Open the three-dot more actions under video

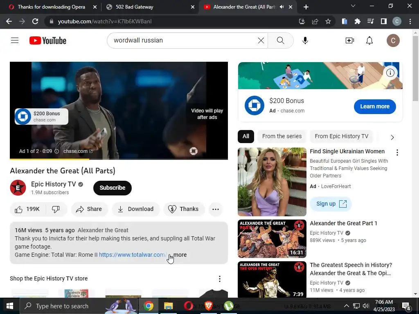tap(215, 209)
